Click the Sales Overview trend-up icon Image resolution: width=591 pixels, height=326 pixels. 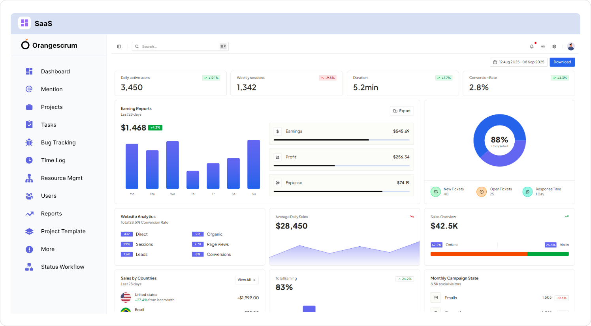point(567,217)
